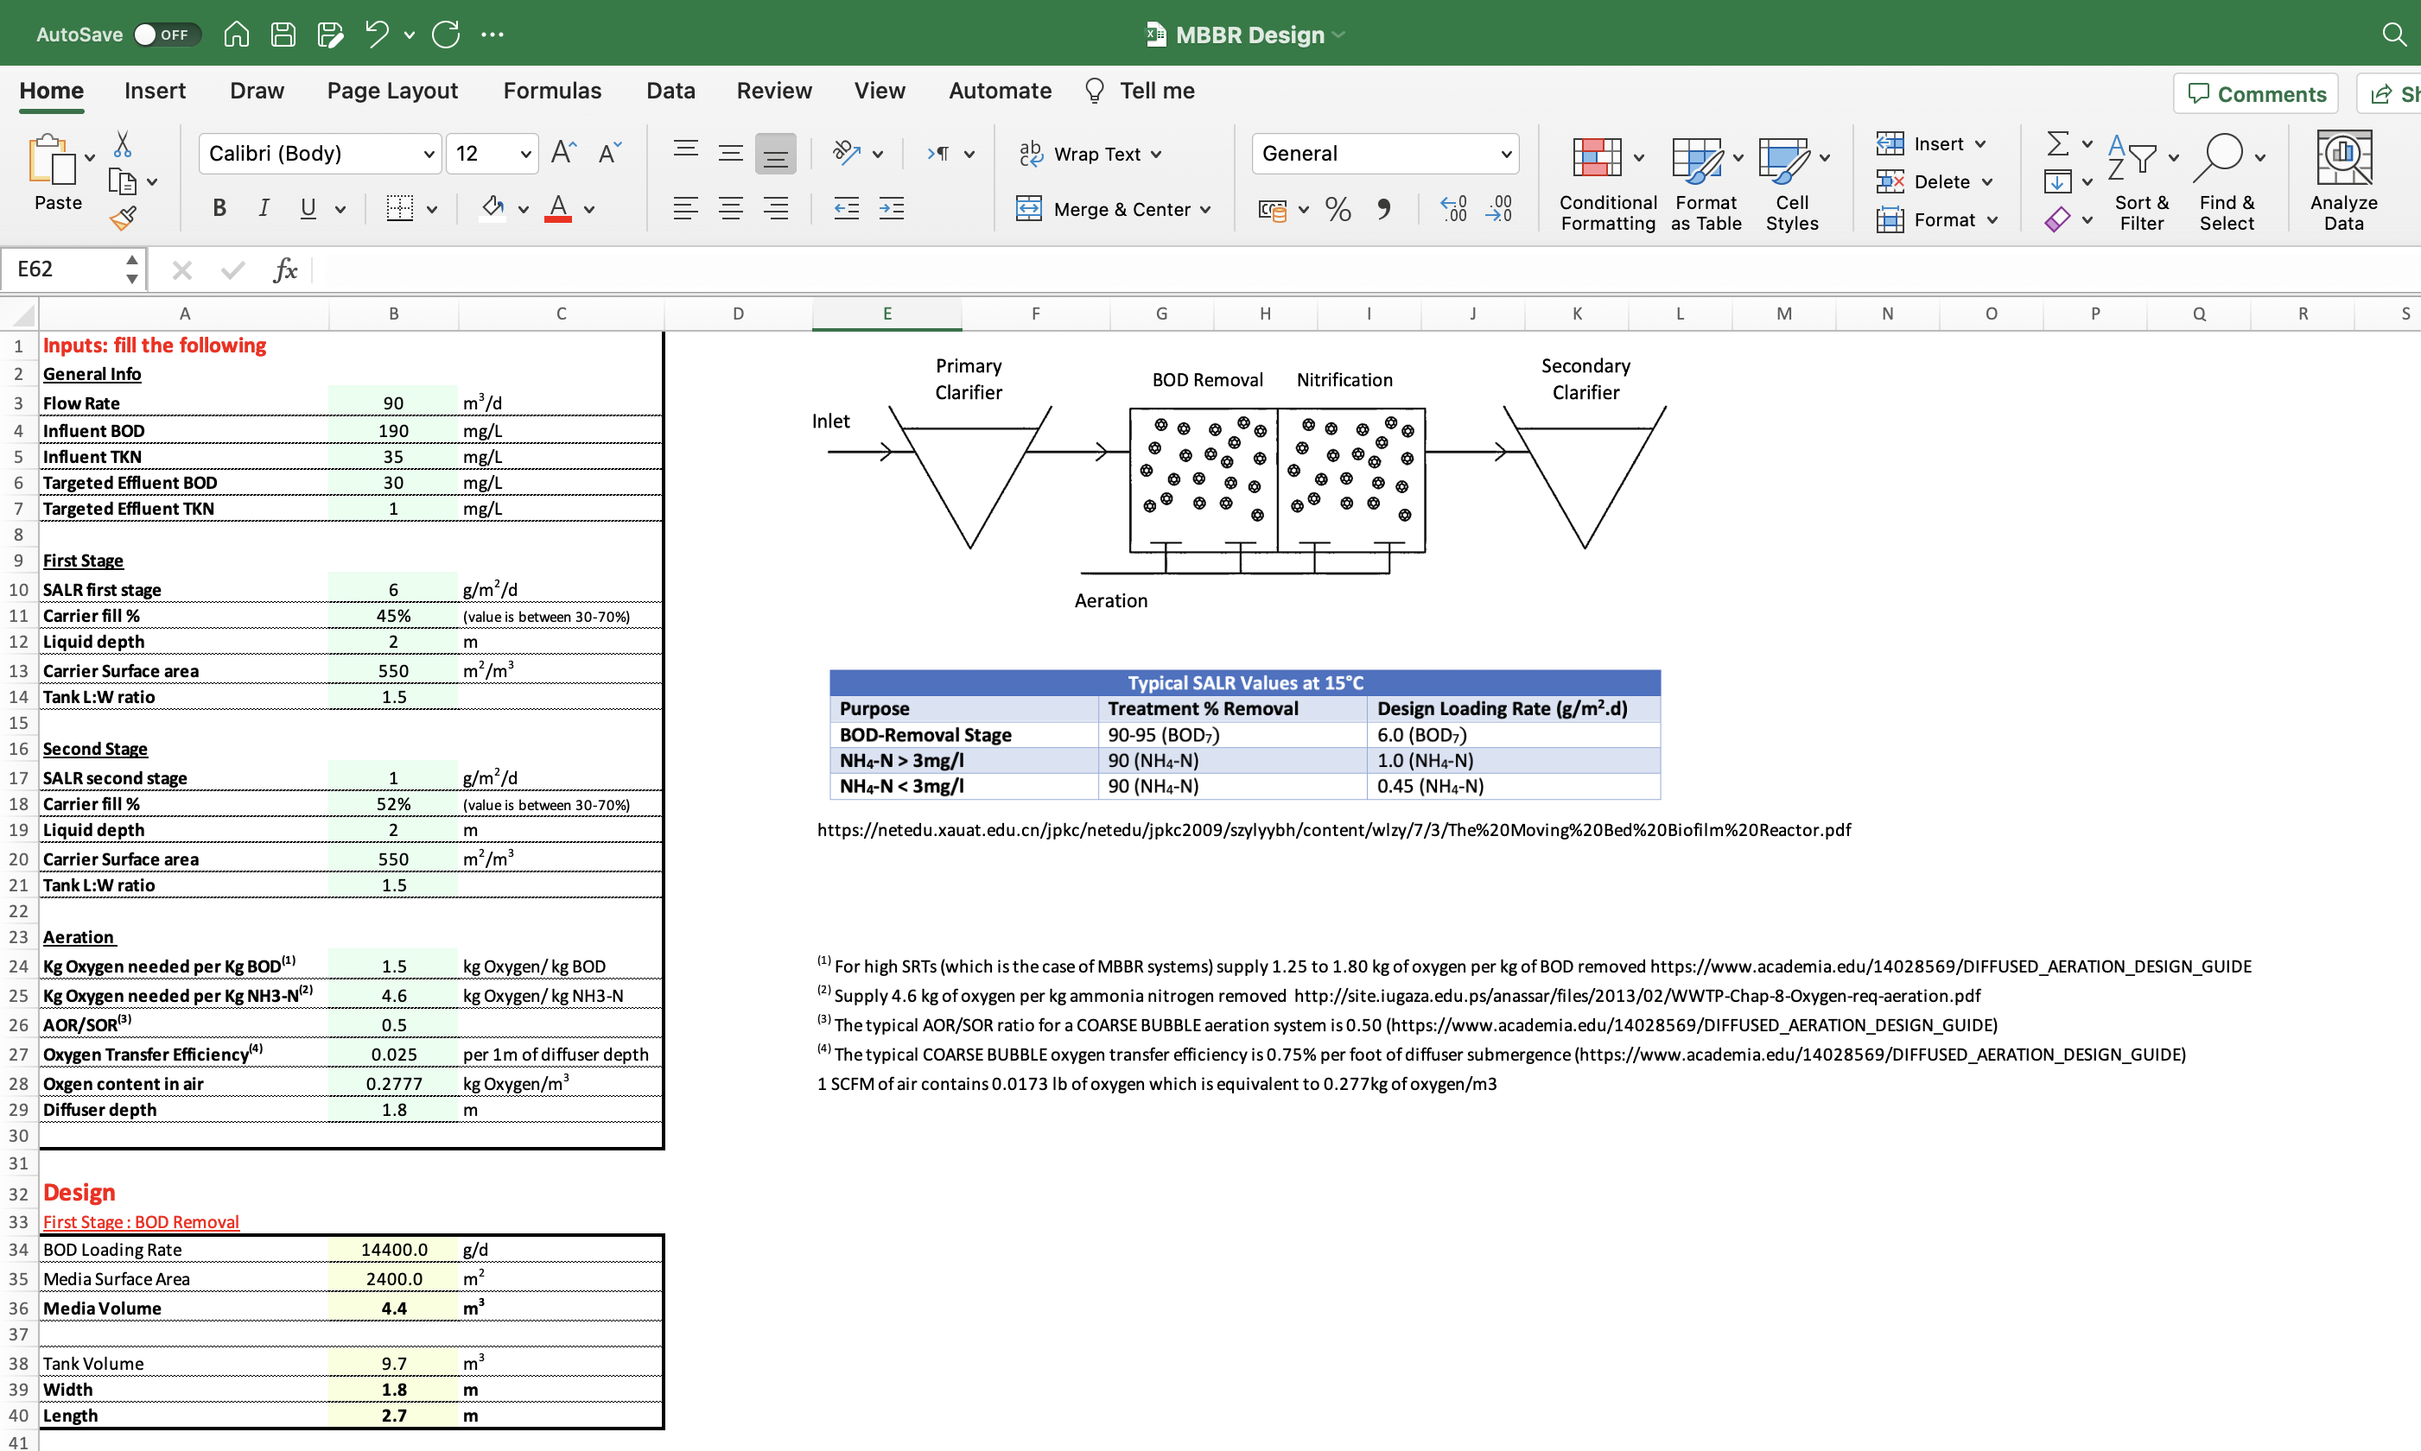Viewport: 2421px width, 1451px height.
Task: Align text to middle
Action: click(x=731, y=153)
